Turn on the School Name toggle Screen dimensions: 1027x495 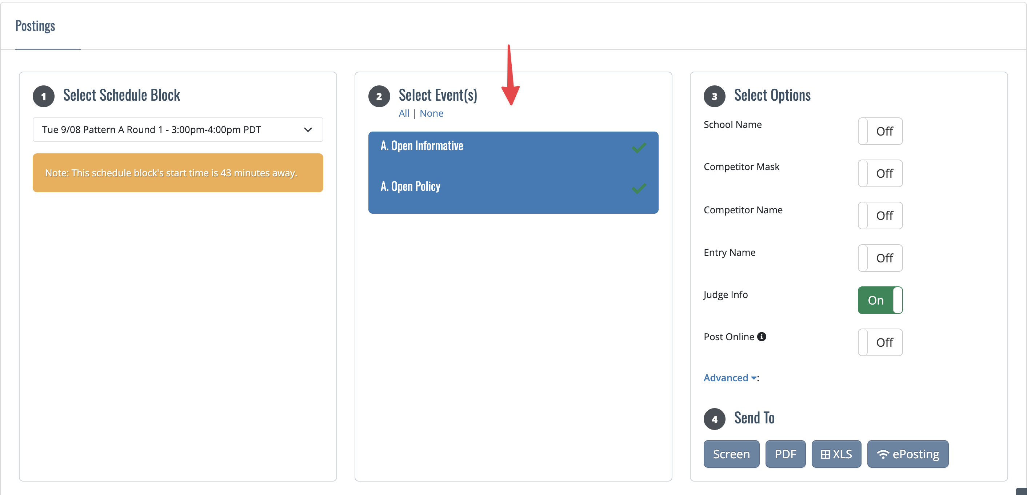tap(880, 131)
